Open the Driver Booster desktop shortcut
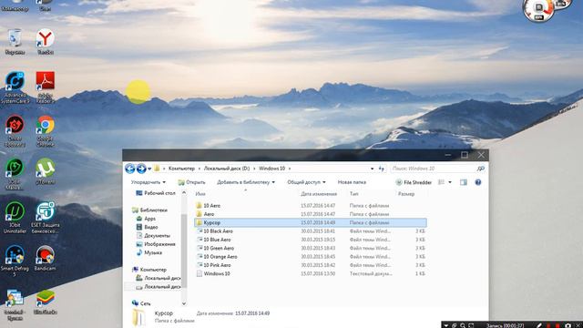583x328 pixels. (x=15, y=131)
